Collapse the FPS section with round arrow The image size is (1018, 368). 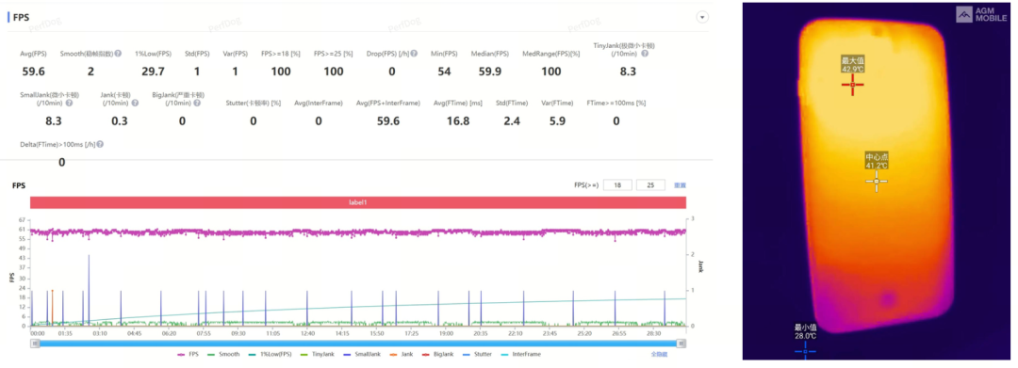[702, 18]
